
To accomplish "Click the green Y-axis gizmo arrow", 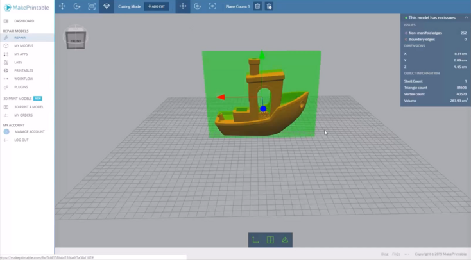I will point(262,54).
